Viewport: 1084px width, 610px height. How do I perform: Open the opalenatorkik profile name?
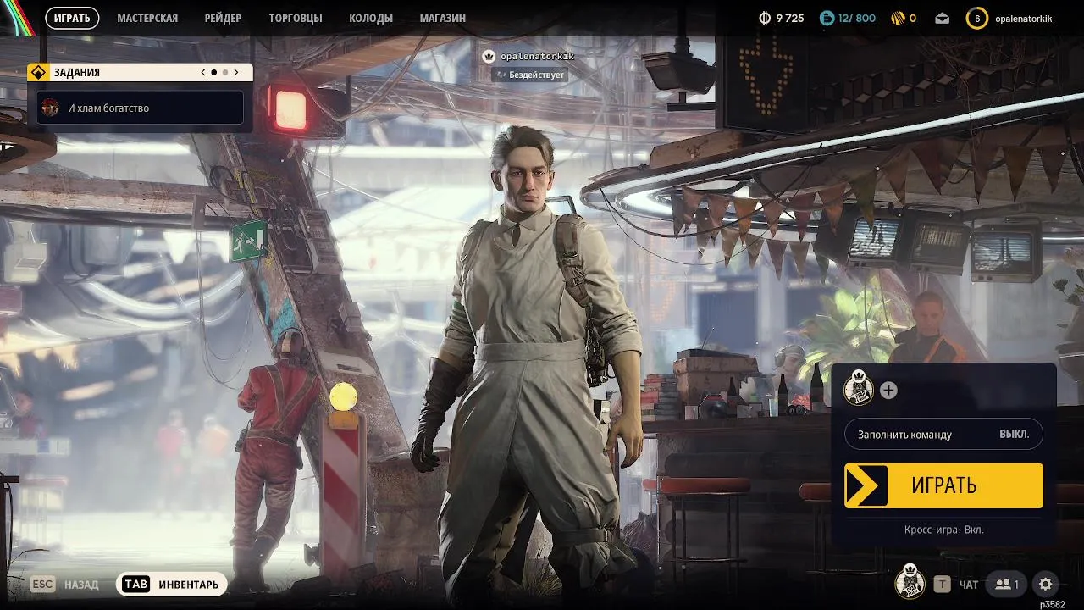point(1024,19)
